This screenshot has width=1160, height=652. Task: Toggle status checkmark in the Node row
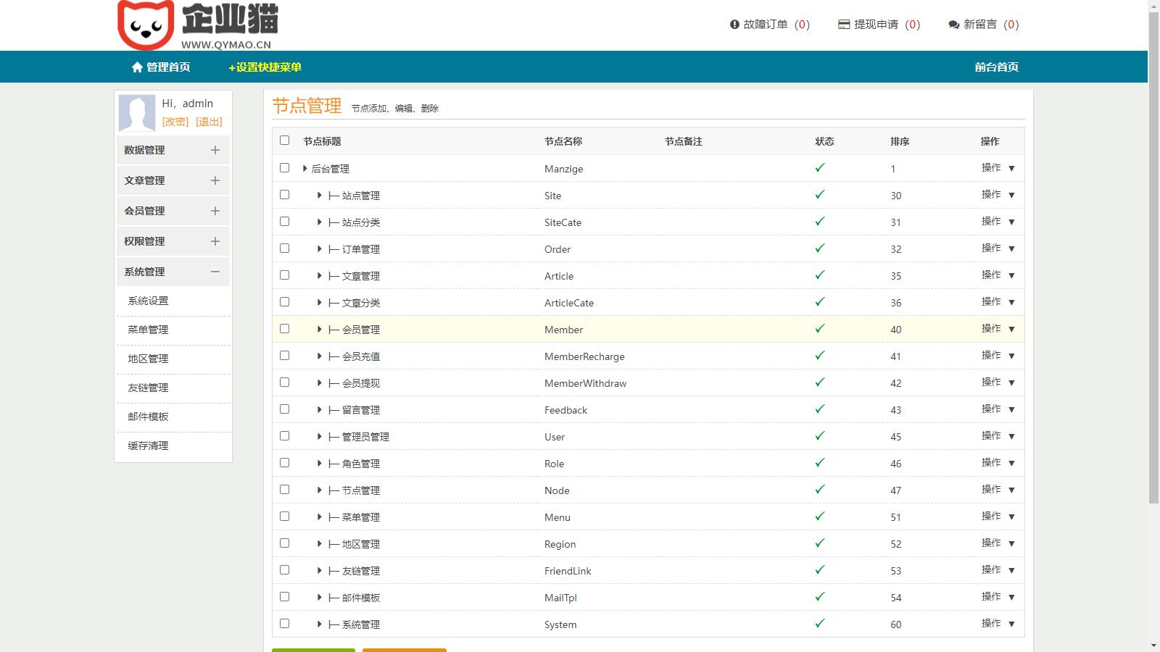820,490
